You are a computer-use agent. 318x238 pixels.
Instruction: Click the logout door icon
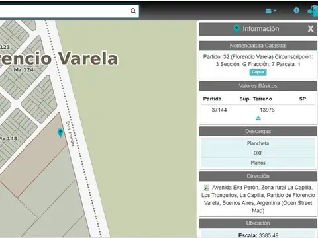pos(313,11)
